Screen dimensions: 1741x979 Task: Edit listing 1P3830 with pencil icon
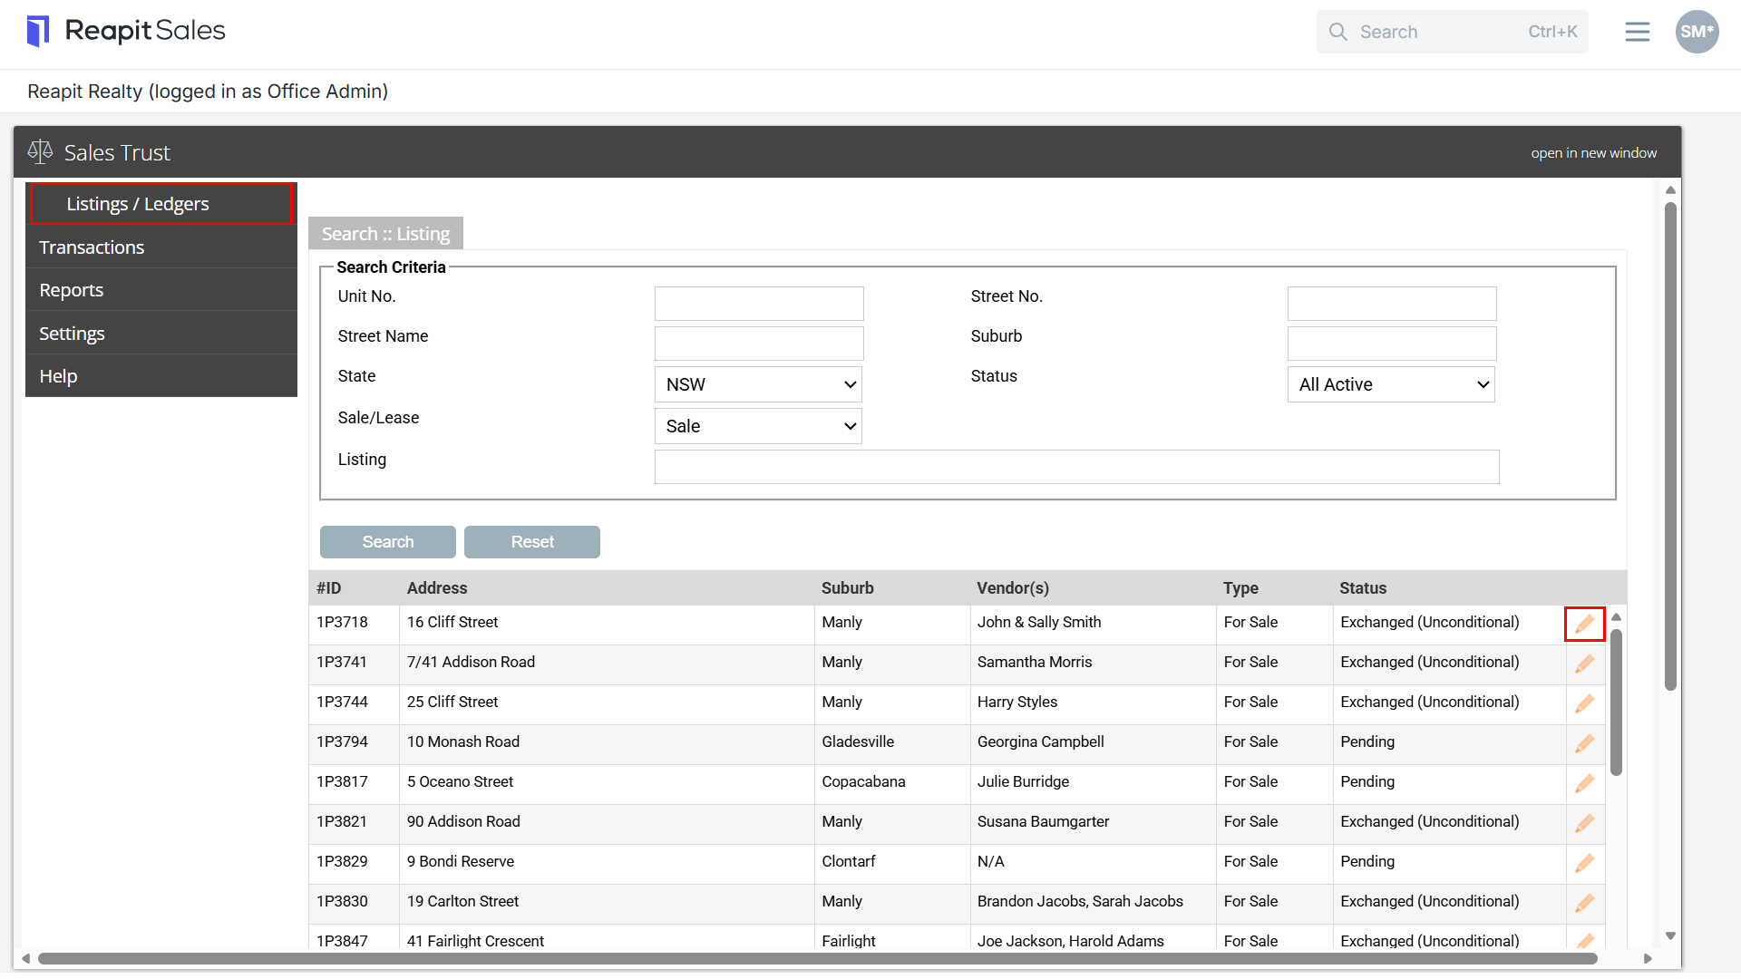tap(1584, 903)
